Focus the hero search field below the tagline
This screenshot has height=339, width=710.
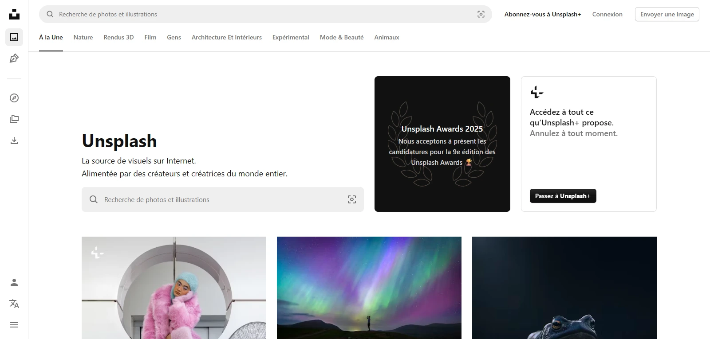[223, 199]
